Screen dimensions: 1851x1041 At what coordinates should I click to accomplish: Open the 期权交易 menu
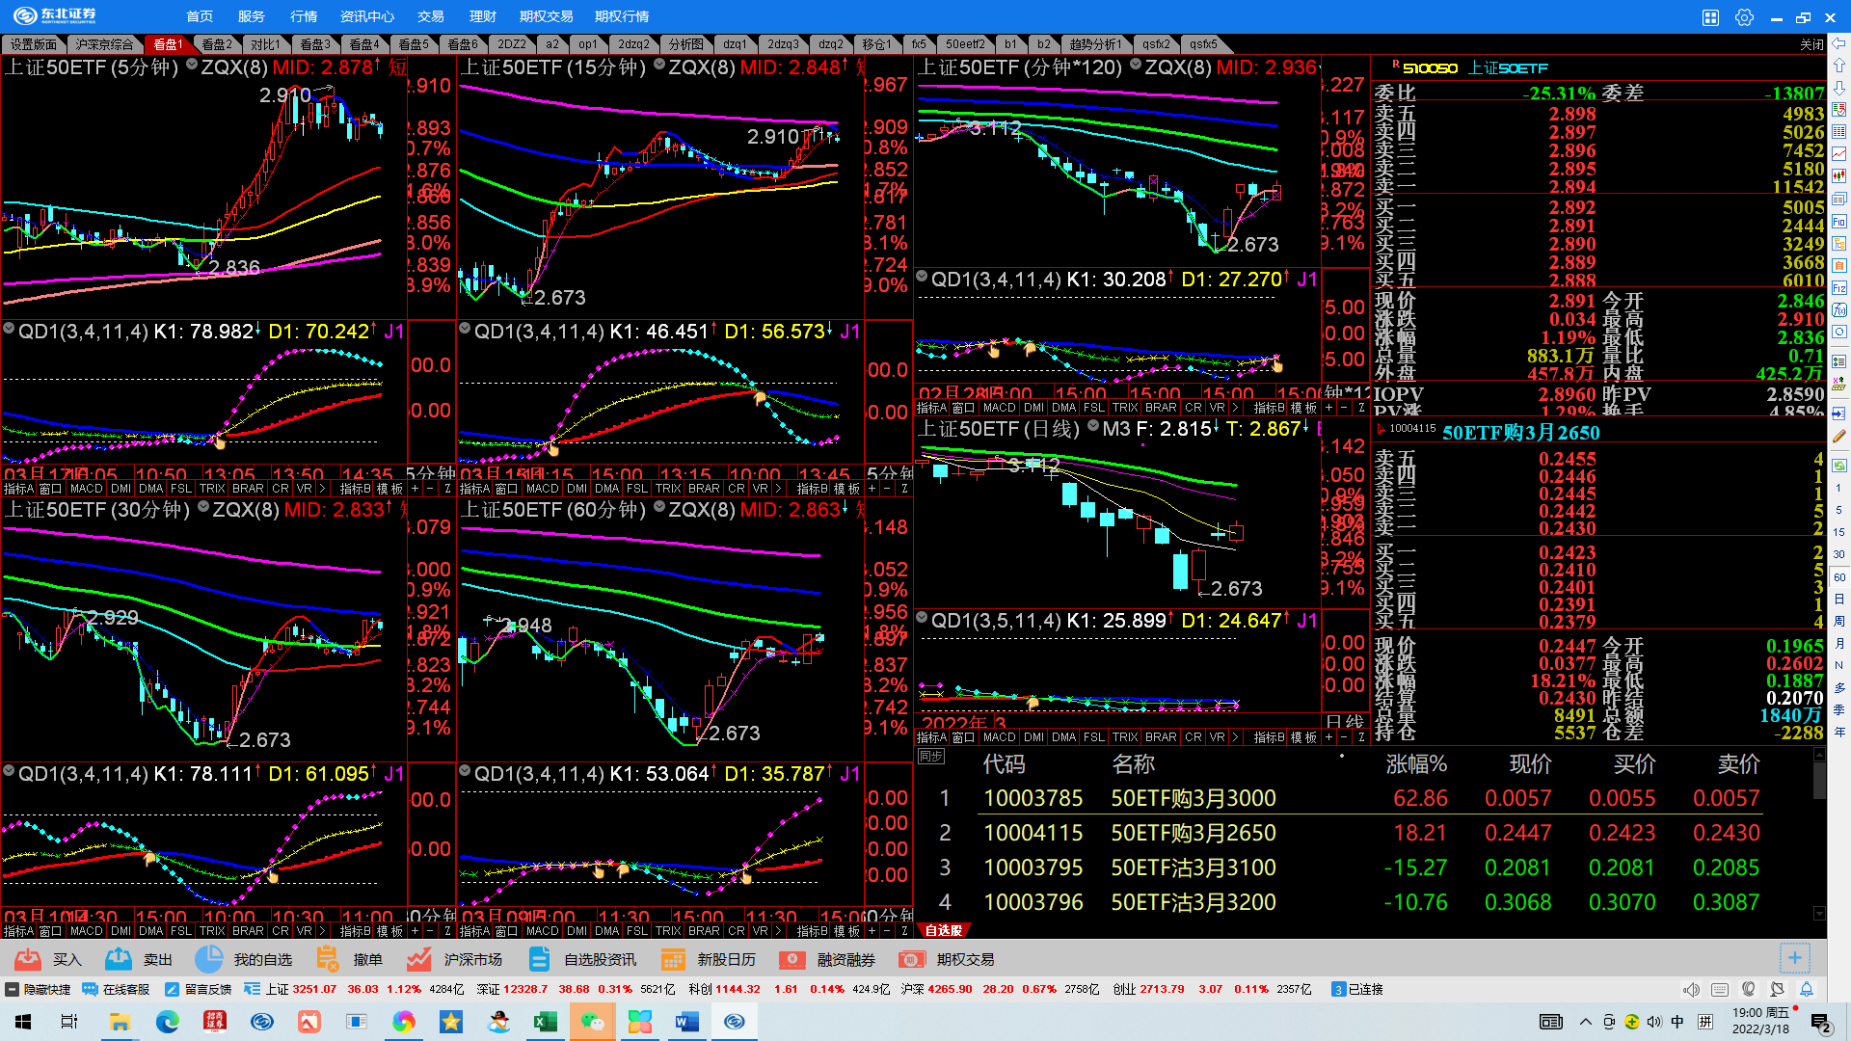[546, 16]
